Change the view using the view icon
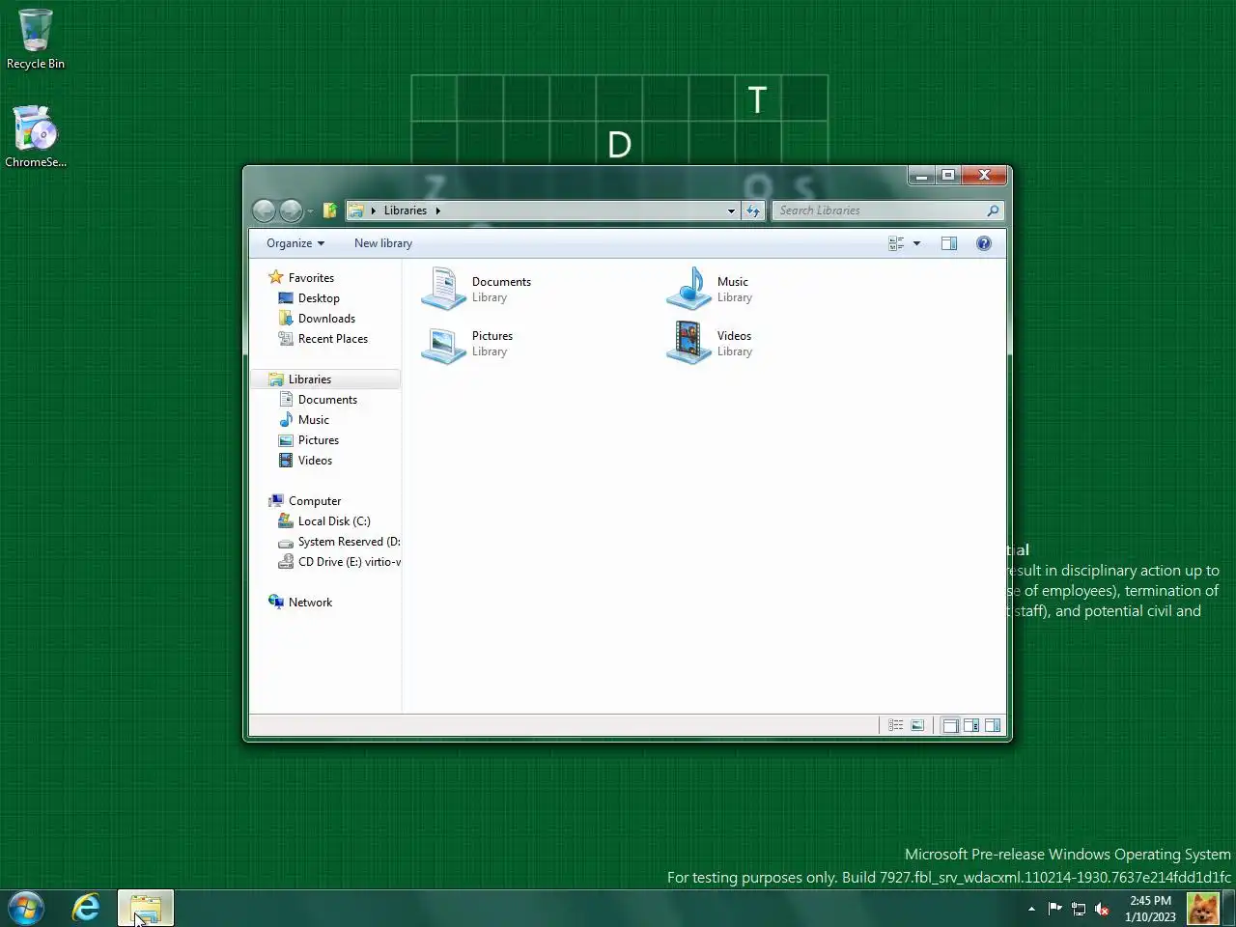This screenshot has height=927, width=1236. [x=896, y=243]
